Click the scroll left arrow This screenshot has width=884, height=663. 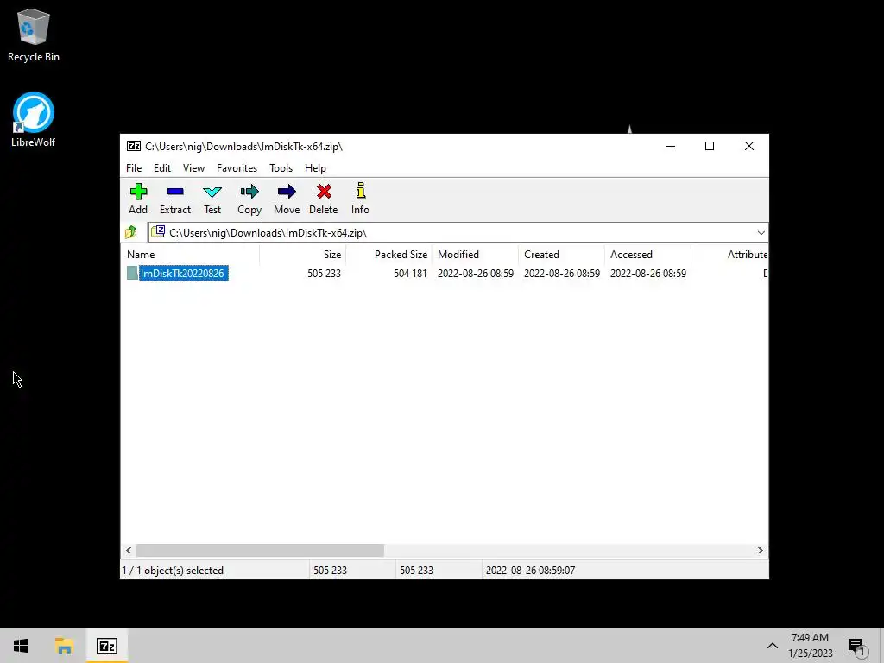point(129,550)
